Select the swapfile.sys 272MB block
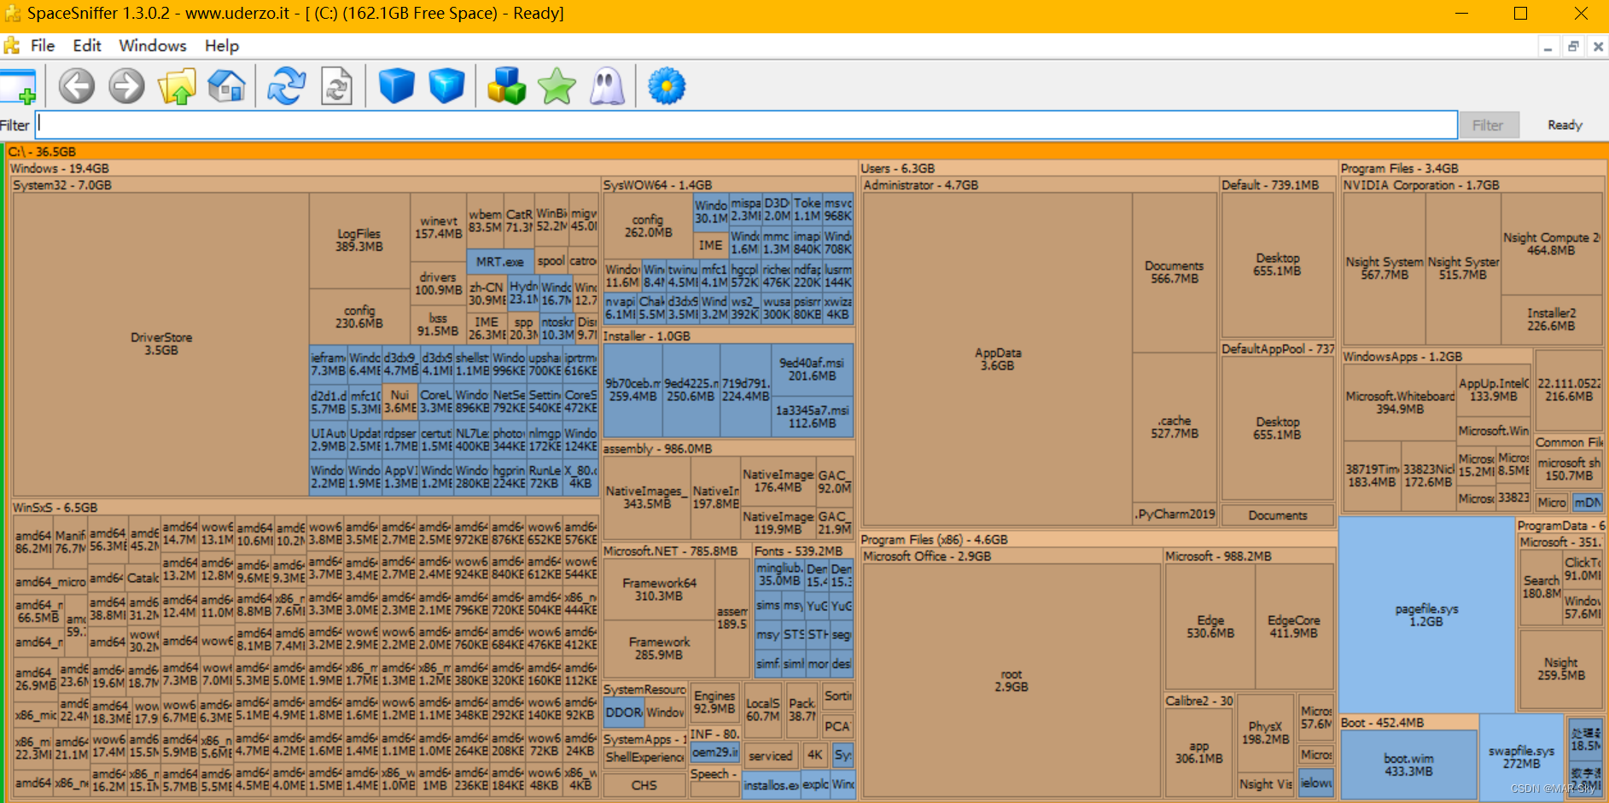This screenshot has height=803, width=1609. tap(1521, 757)
